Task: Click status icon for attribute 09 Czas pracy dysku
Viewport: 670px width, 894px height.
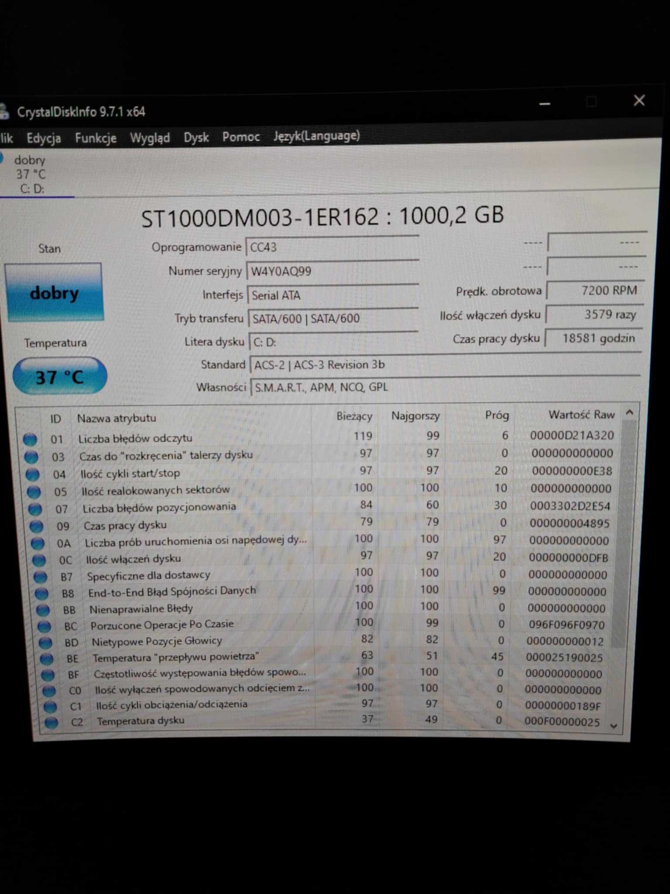Action: coord(37,526)
